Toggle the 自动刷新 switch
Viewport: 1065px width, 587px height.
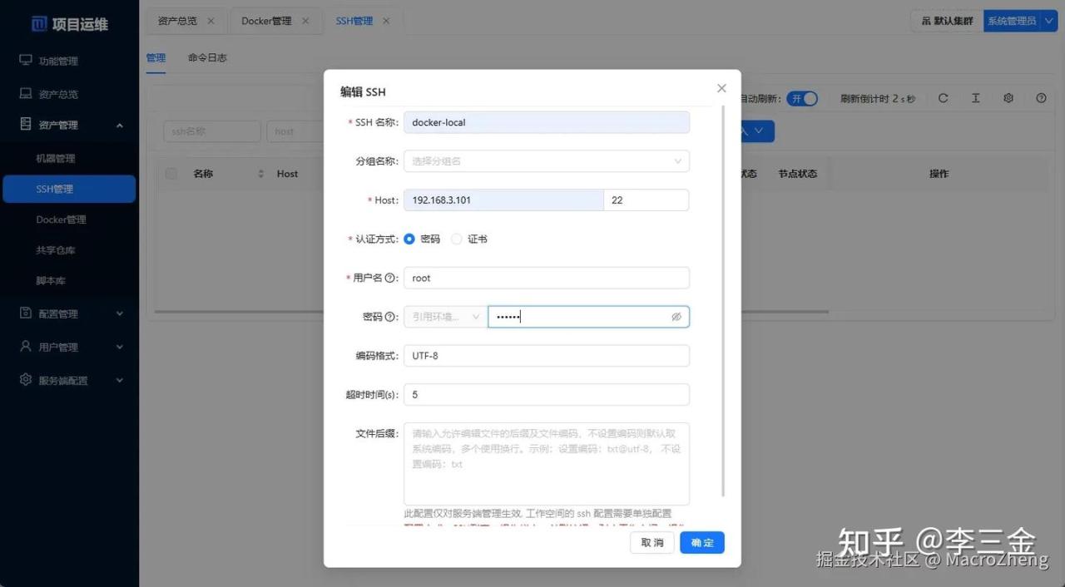click(802, 98)
